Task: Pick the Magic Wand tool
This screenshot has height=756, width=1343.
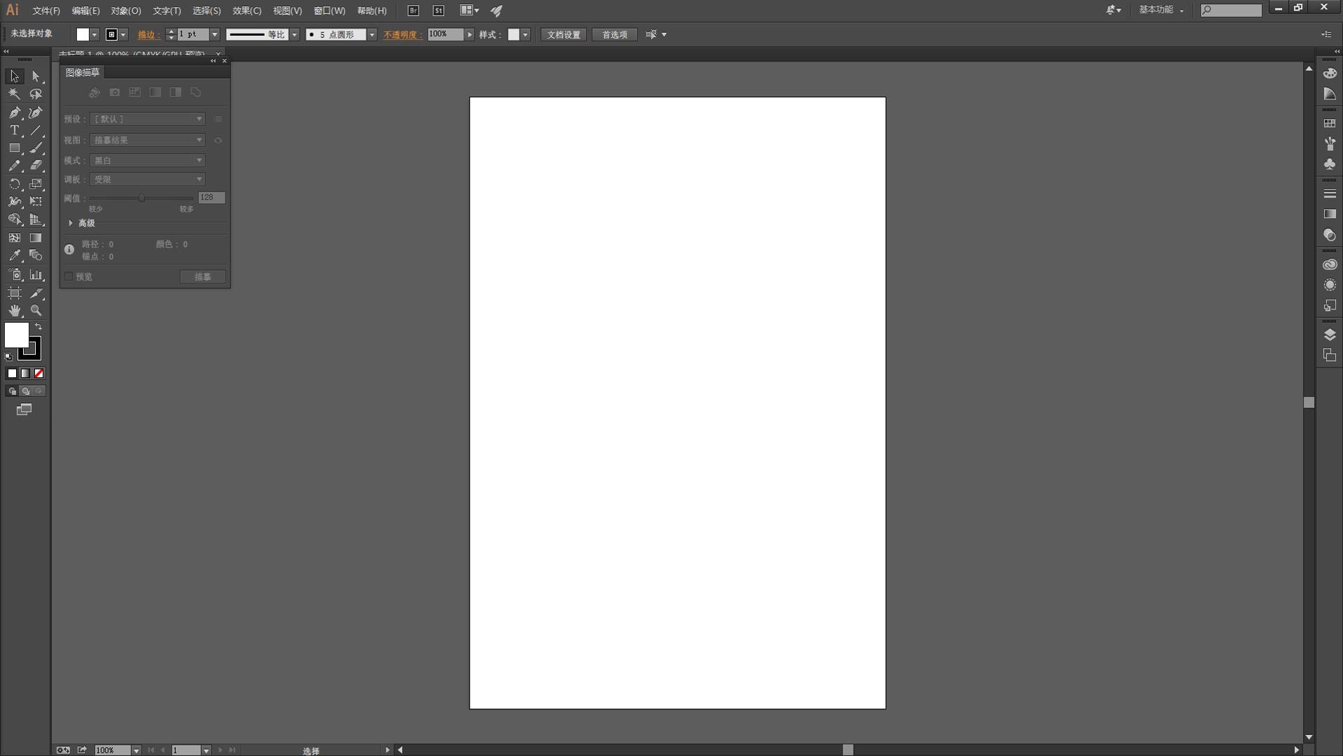Action: 14,94
